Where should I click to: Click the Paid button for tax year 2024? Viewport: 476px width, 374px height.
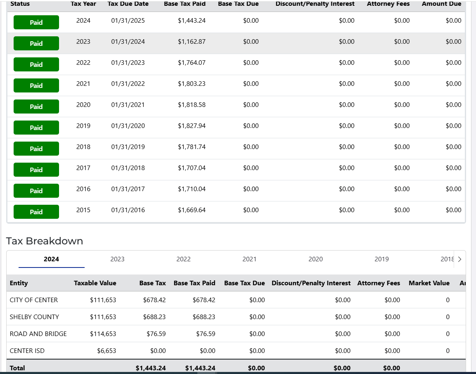pyautogui.click(x=36, y=22)
